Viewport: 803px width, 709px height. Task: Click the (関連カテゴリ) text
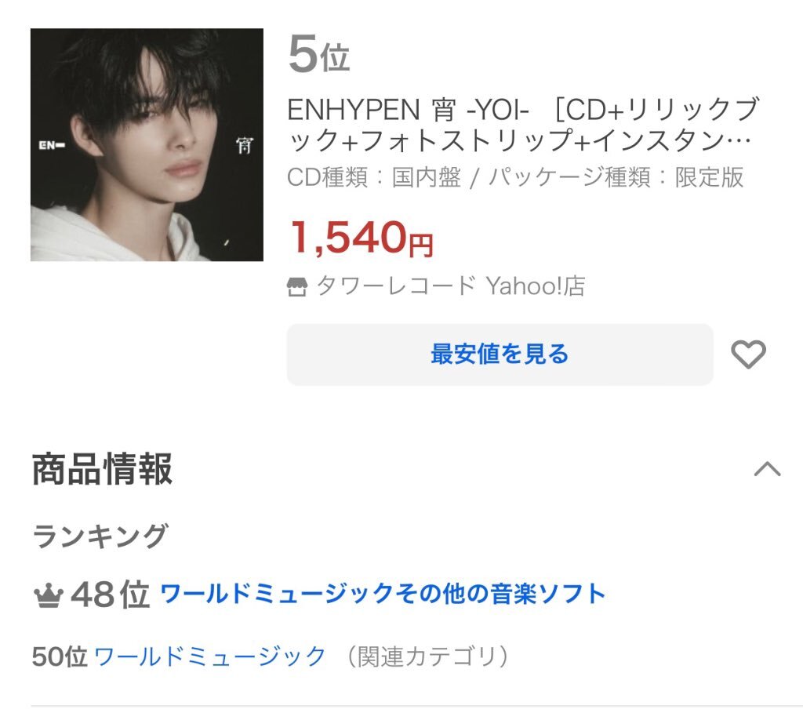[x=428, y=656]
